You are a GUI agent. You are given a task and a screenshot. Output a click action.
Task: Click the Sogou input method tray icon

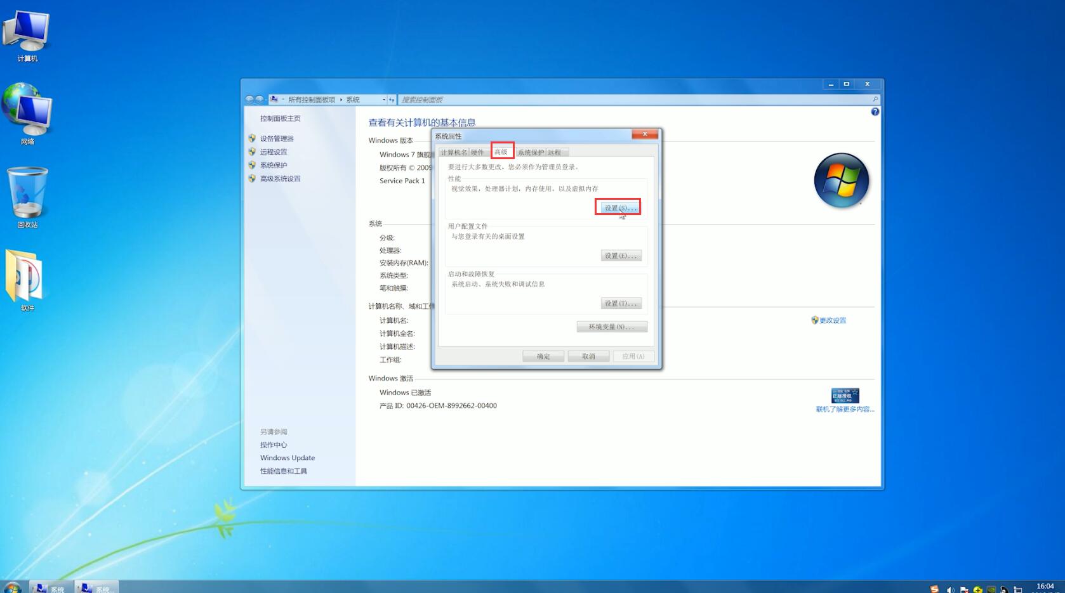[934, 589]
